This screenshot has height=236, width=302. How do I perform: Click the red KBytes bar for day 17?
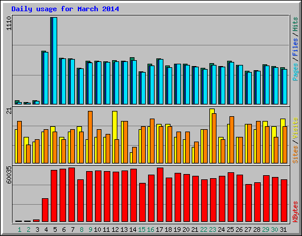point(160,195)
